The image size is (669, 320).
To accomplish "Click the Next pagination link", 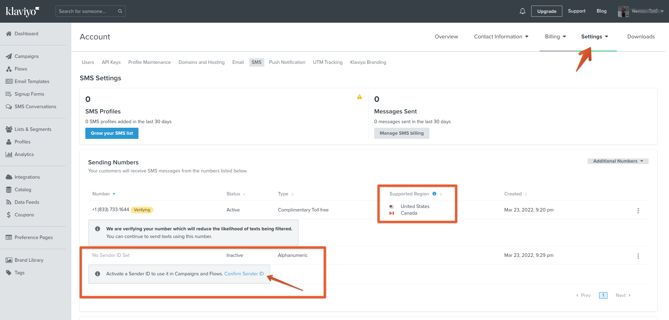I will [623, 296].
